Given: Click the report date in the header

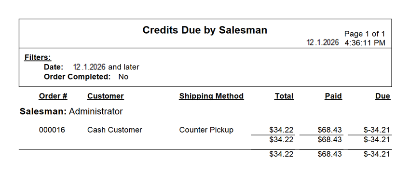Looking at the screenshot, I should coord(323,42).
